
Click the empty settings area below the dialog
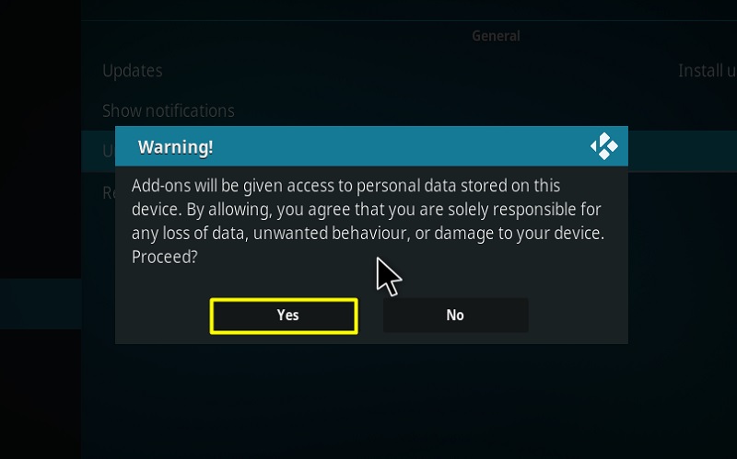409,401
